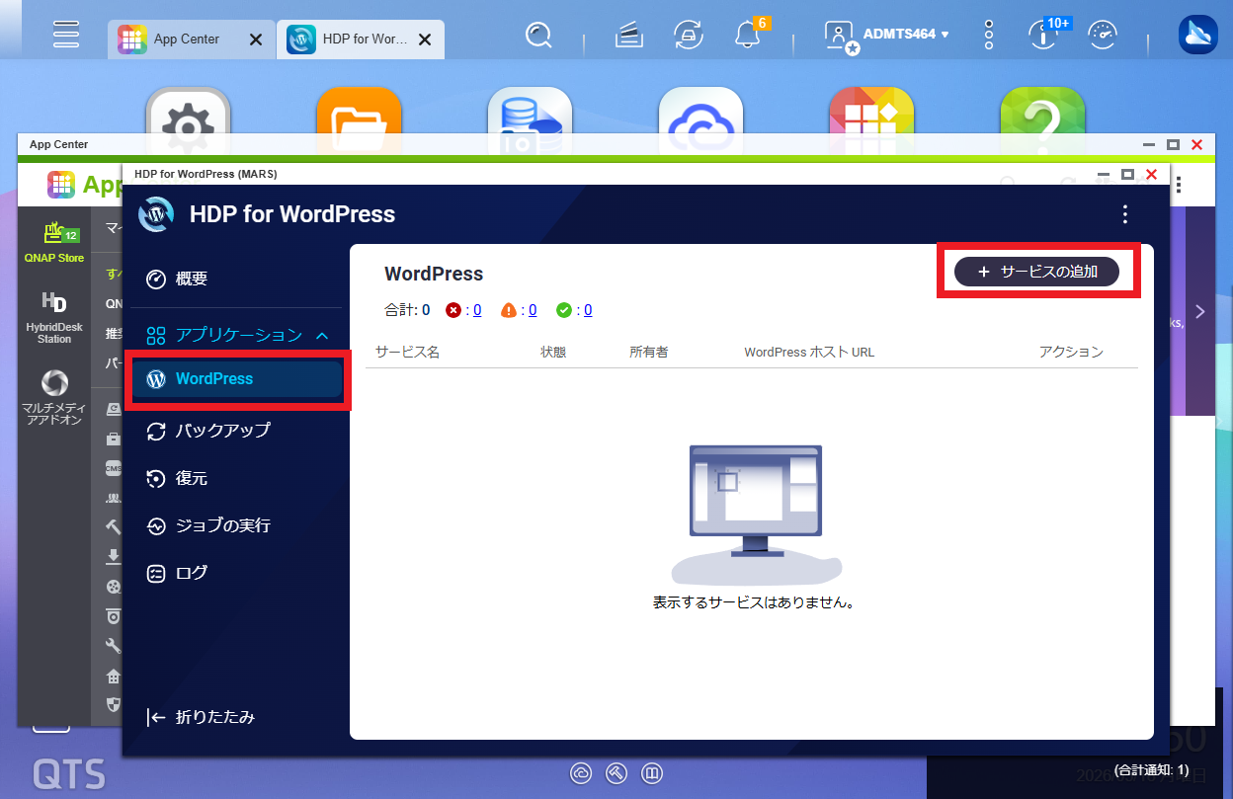The width and height of the screenshot is (1233, 799).
Task: Click the 状態 column header
Action: tap(553, 352)
